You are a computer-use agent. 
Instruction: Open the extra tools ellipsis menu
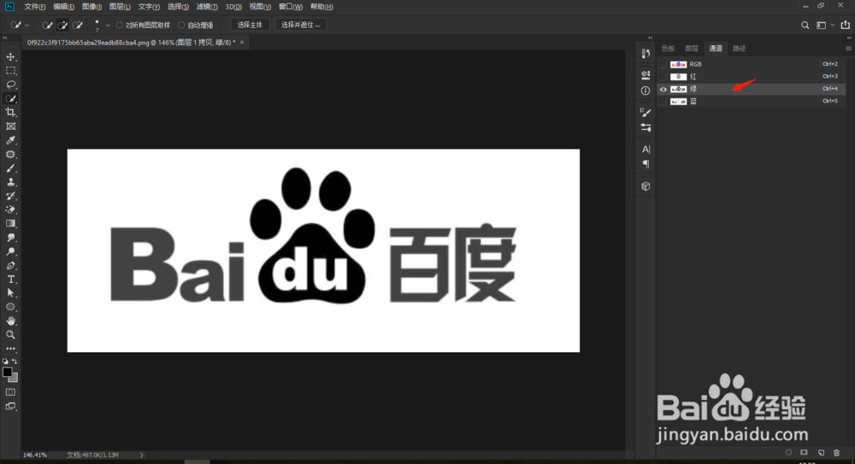coord(10,349)
